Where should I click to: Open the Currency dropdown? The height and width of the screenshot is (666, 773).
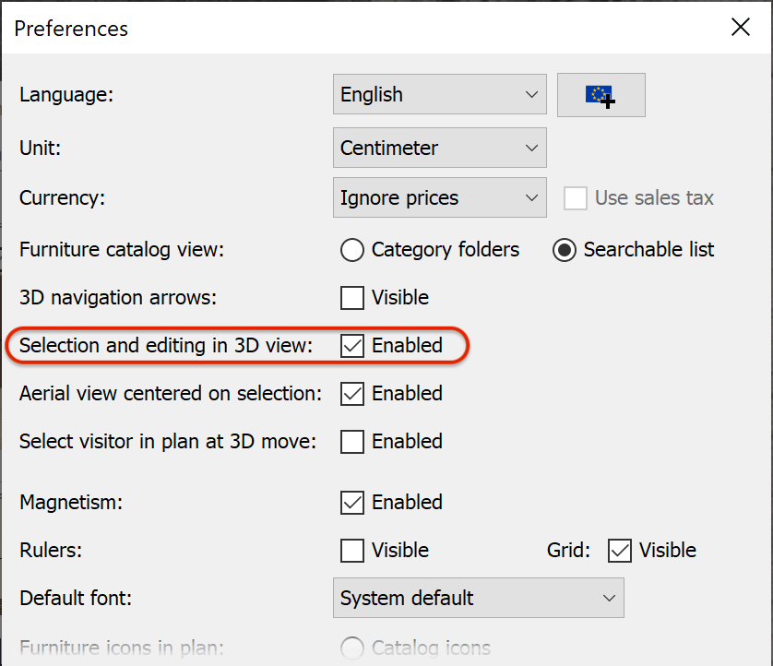pyautogui.click(x=439, y=197)
